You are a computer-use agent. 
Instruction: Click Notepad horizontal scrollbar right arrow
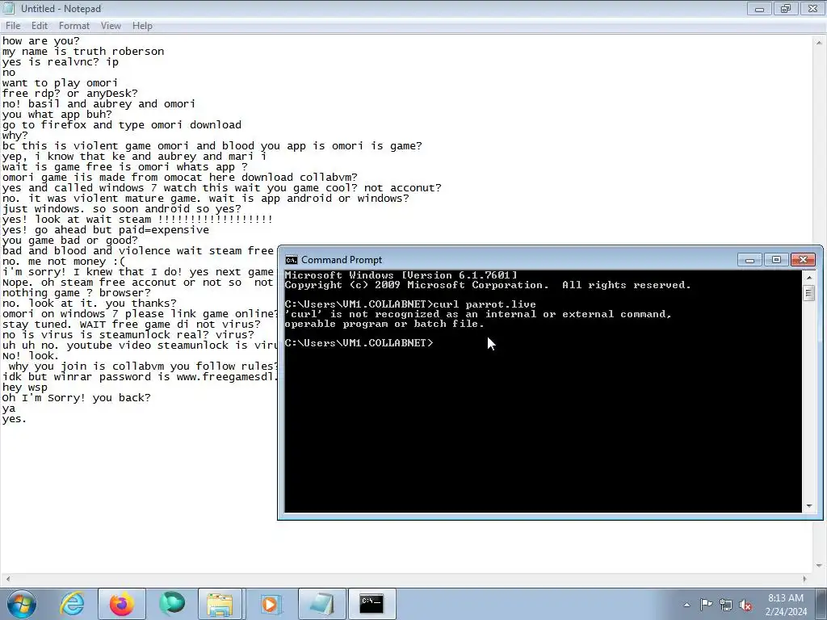(x=805, y=579)
